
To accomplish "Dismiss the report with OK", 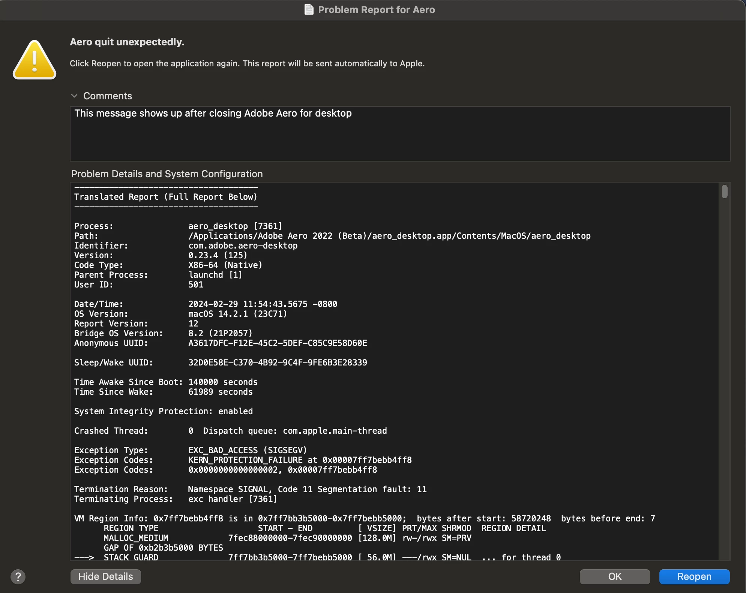I will [x=614, y=577].
